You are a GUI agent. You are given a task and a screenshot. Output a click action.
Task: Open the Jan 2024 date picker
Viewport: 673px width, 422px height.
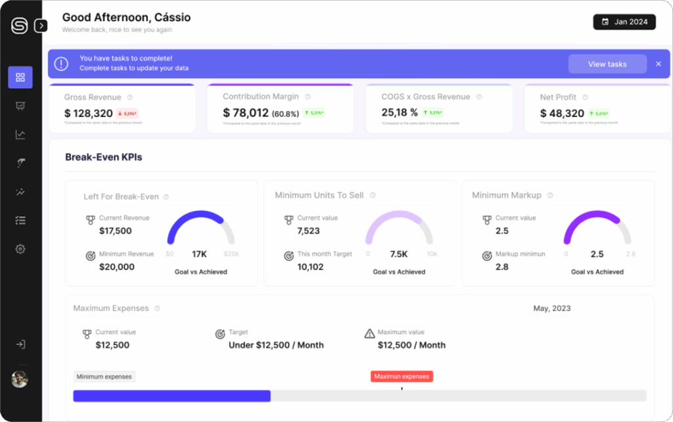(x=624, y=22)
